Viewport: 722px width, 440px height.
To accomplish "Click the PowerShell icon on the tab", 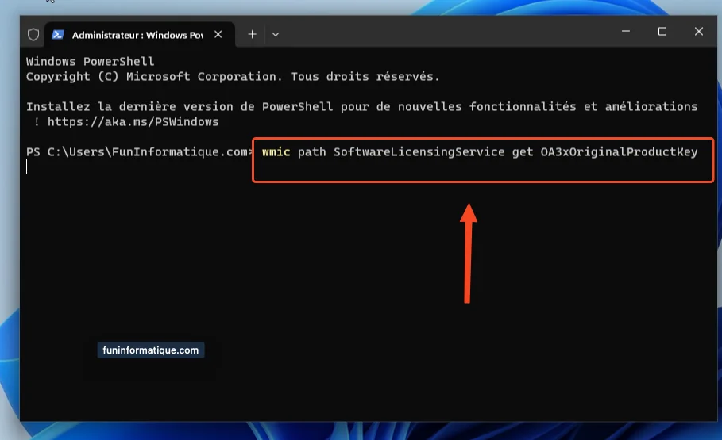I will point(58,34).
